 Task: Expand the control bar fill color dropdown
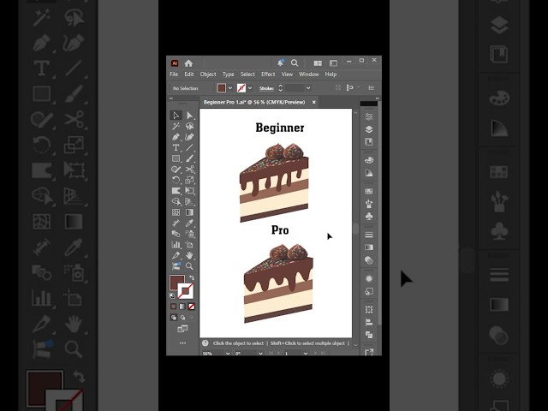[230, 88]
